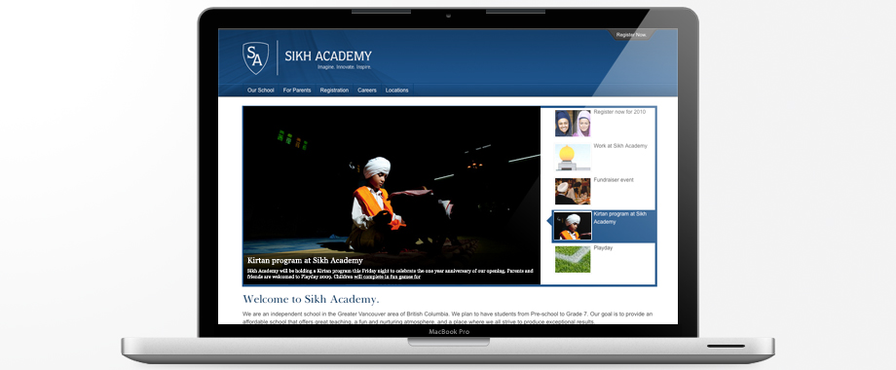Open the Careers menu item
Screen dimensions: 896x370
(367, 91)
